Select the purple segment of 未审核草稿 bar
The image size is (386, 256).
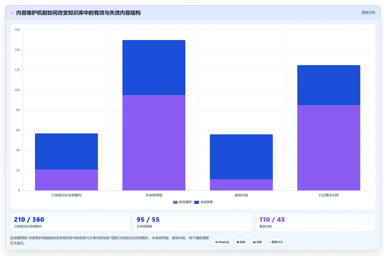[154, 143]
